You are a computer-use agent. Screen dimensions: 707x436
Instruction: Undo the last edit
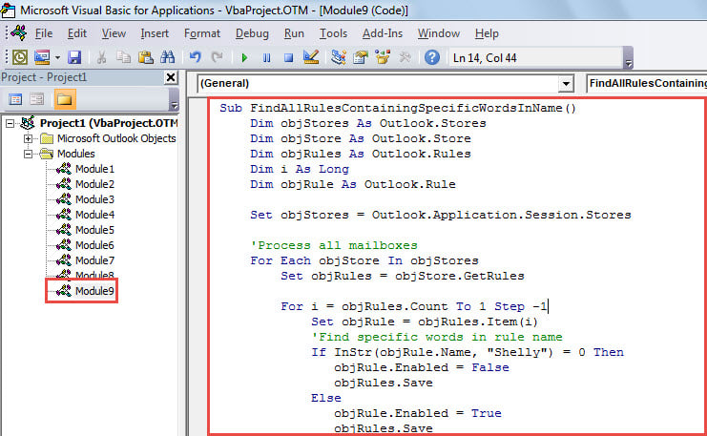195,57
